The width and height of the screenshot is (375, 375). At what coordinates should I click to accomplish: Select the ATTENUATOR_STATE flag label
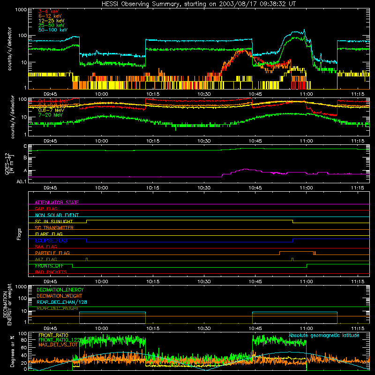(57, 202)
